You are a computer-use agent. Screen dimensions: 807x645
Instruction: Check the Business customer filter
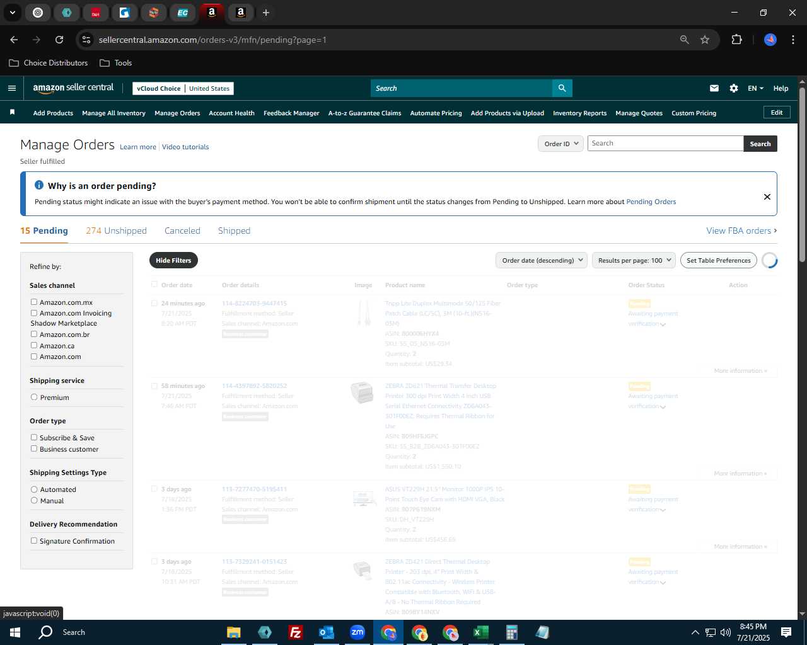pyautogui.click(x=34, y=448)
